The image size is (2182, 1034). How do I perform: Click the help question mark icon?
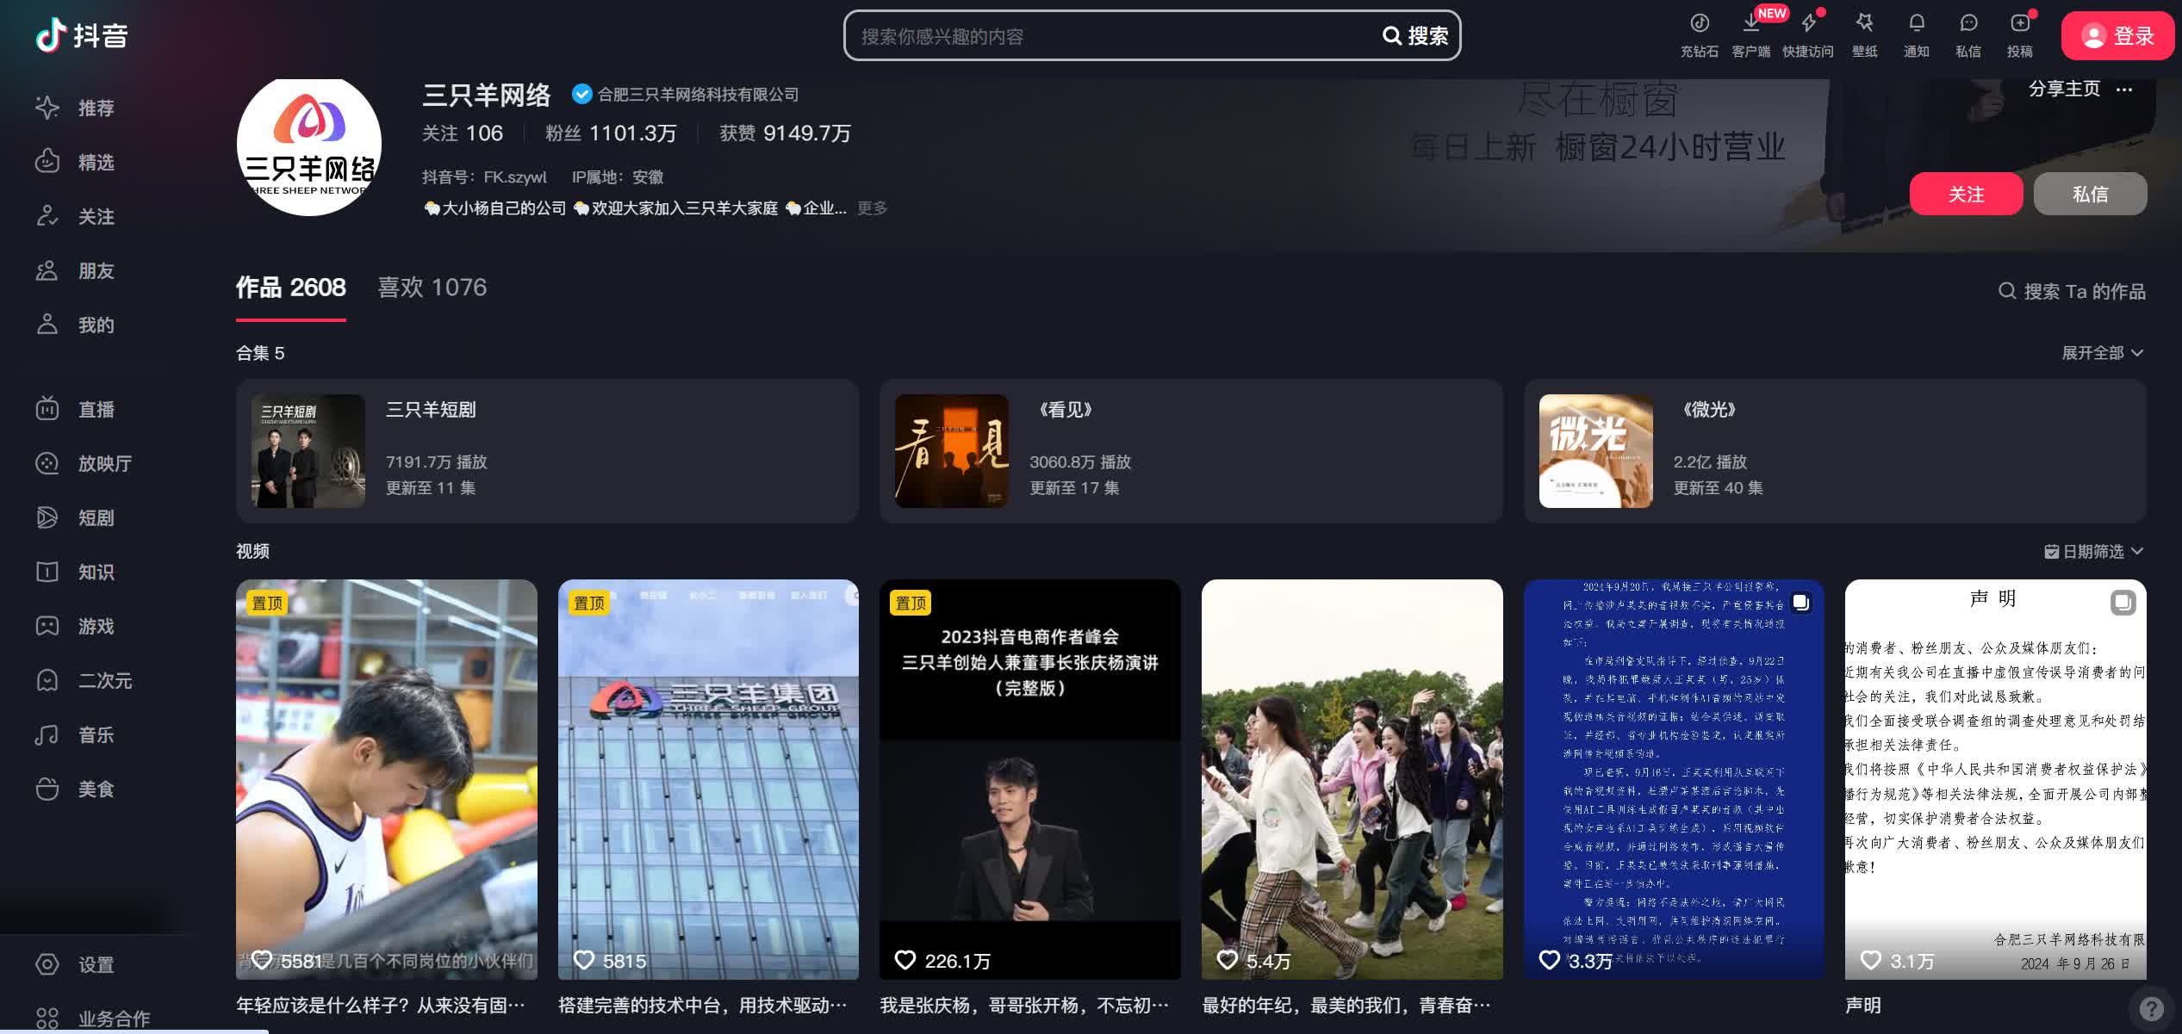tap(2151, 1008)
